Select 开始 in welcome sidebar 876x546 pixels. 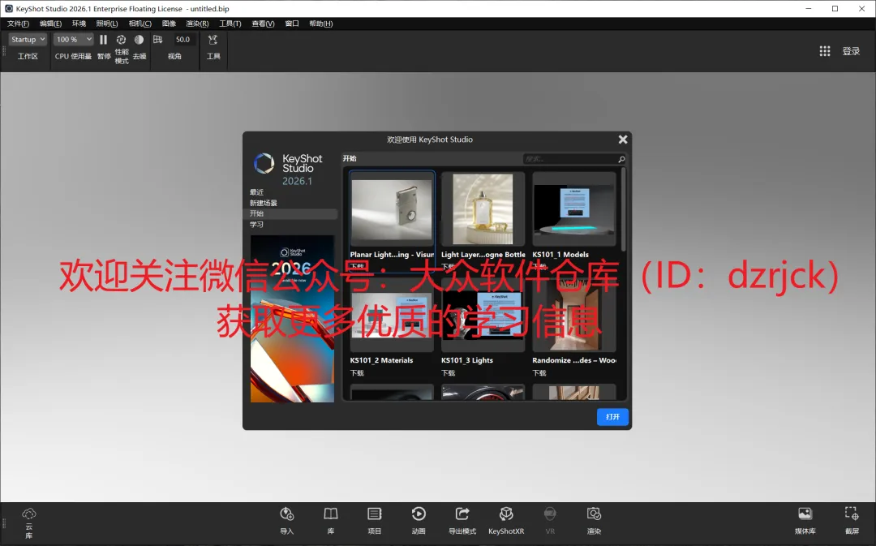[x=292, y=213]
